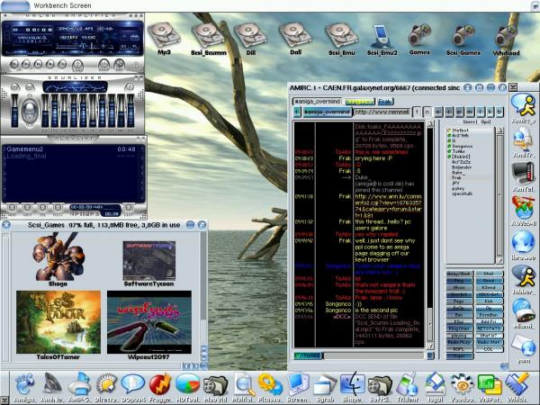Viewport: 540px width, 405px height.
Task: Open the Mp3 disk icon
Action: 165,38
